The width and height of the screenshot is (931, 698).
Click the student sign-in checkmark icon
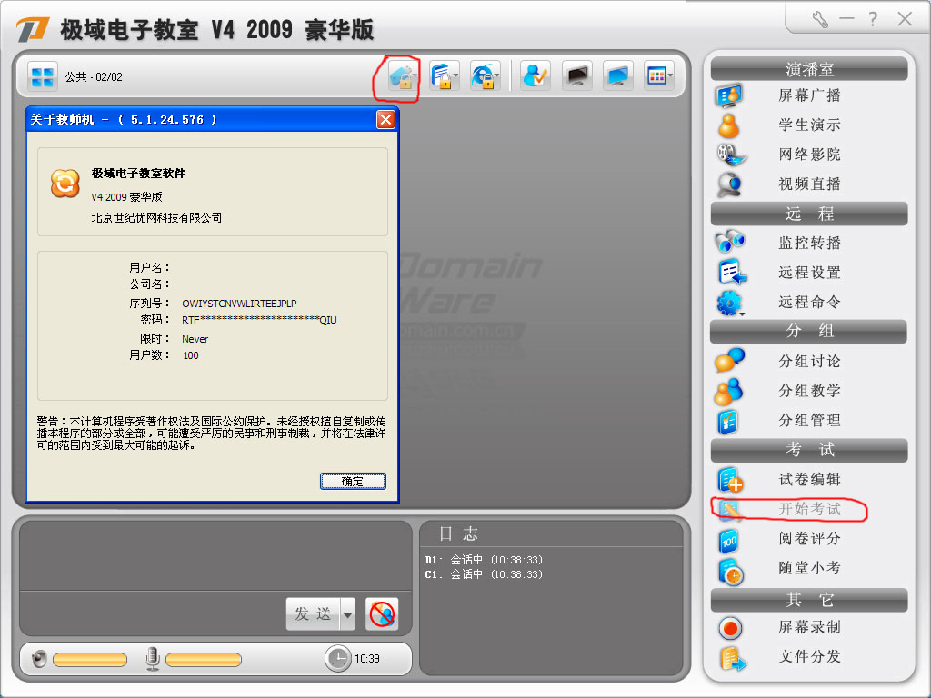pyautogui.click(x=536, y=76)
